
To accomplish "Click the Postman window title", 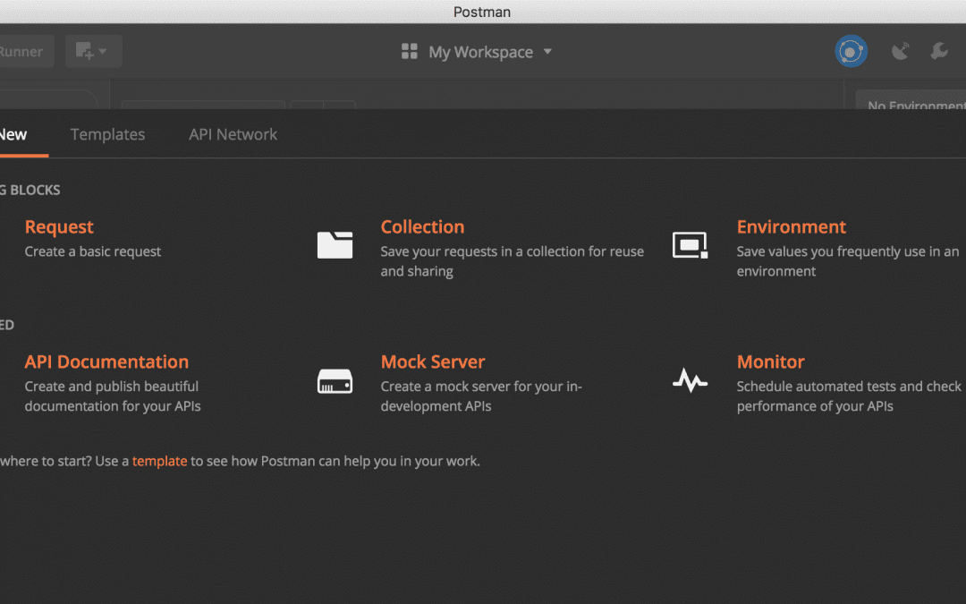I will point(482,12).
